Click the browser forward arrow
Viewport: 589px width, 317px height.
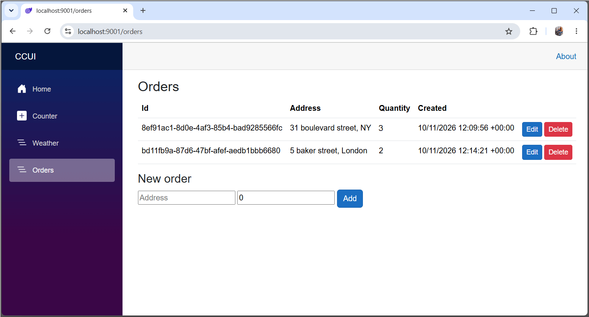[x=30, y=31]
